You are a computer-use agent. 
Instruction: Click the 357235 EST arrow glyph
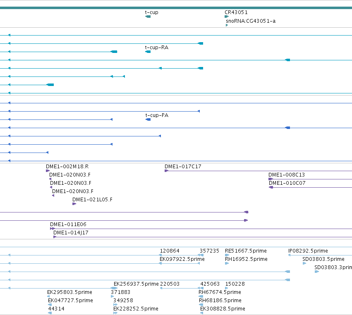(x=201, y=255)
